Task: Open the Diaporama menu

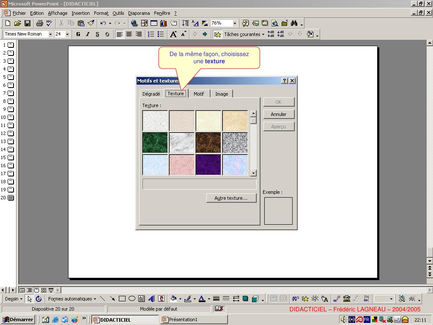Action: (x=139, y=13)
